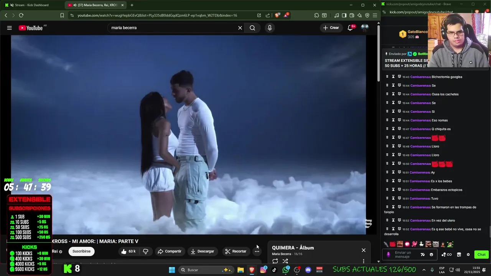Open File Explorer from taskbar
Viewport: 491px width, 276px height.
tap(241, 270)
